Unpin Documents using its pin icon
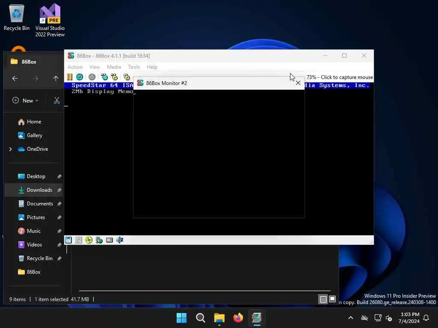Image resolution: width=438 pixels, height=328 pixels. click(x=59, y=204)
